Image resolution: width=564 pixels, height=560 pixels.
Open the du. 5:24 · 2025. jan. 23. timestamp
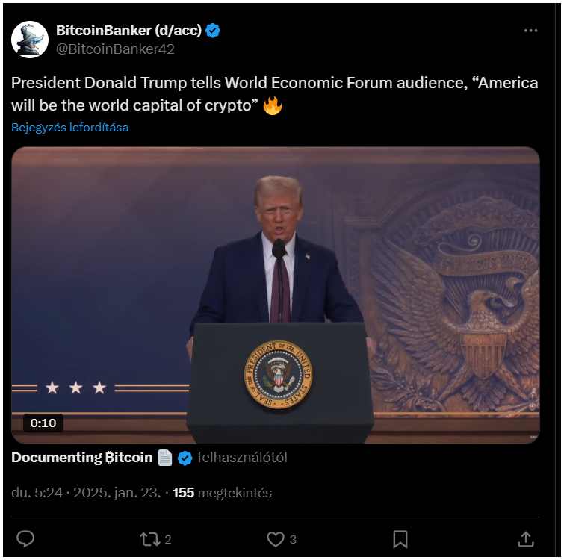86,493
